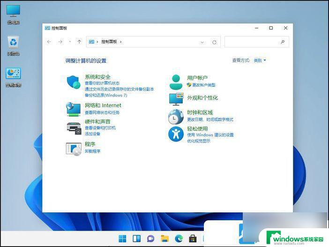The height and width of the screenshot is (247, 329).
Task: Open 轻松使用 category link
Action: pyautogui.click(x=197, y=128)
